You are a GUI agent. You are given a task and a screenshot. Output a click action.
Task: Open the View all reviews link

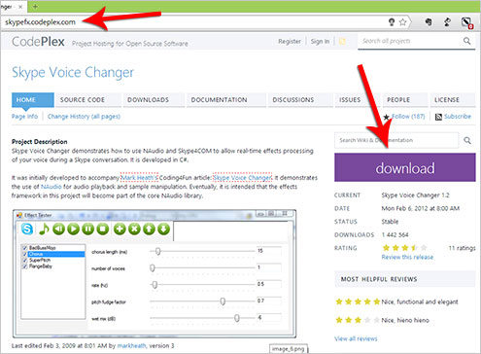[x=356, y=338]
